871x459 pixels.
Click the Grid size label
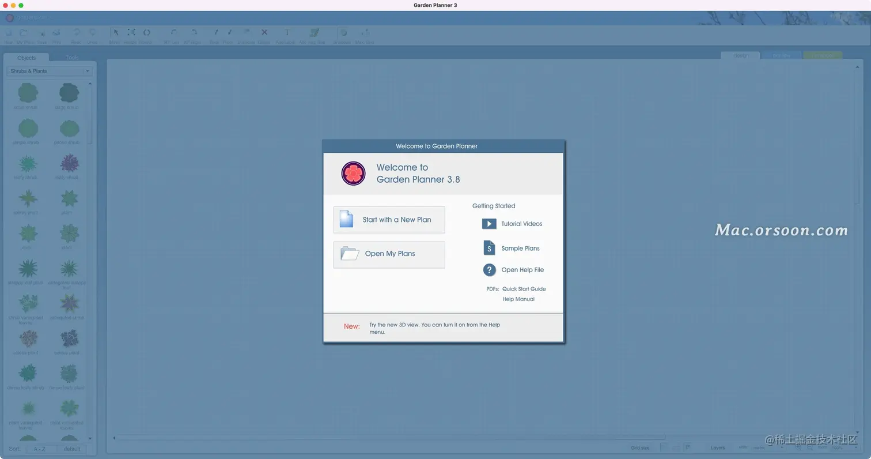tap(640, 448)
